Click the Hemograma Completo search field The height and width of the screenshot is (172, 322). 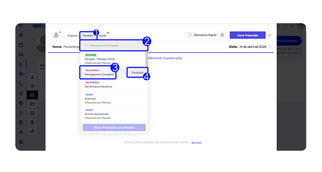[x=113, y=46]
